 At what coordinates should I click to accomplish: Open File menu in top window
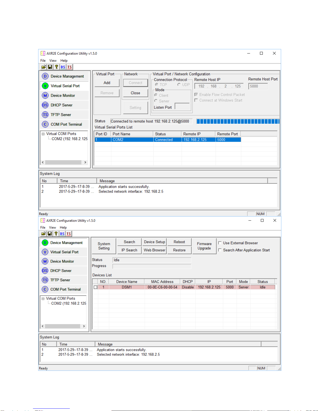(43, 61)
